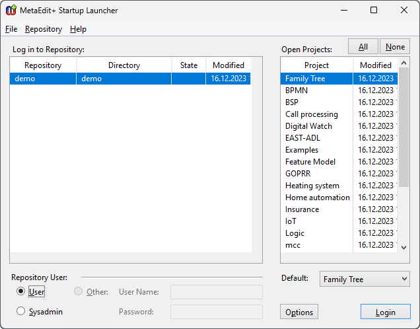Close the Startup Launcher window

(404, 10)
